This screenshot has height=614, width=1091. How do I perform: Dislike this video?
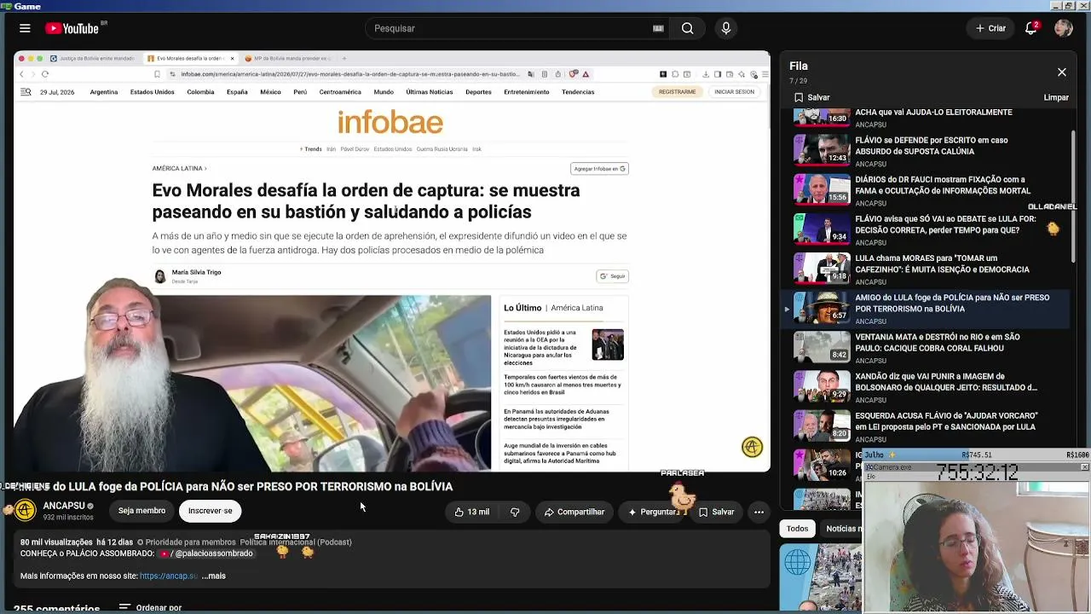515,512
